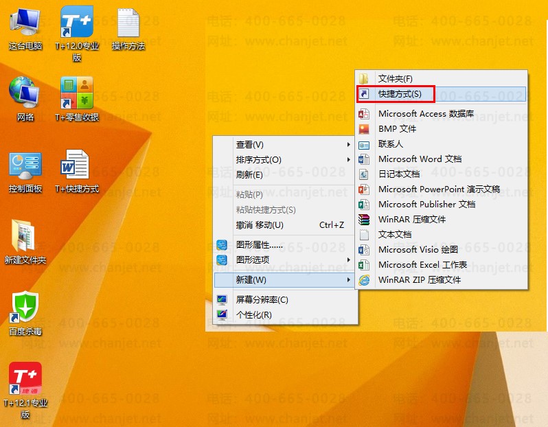This screenshot has height=427, width=548.
Task: Expand the 查看(V) submenu arrow
Action: coord(348,144)
